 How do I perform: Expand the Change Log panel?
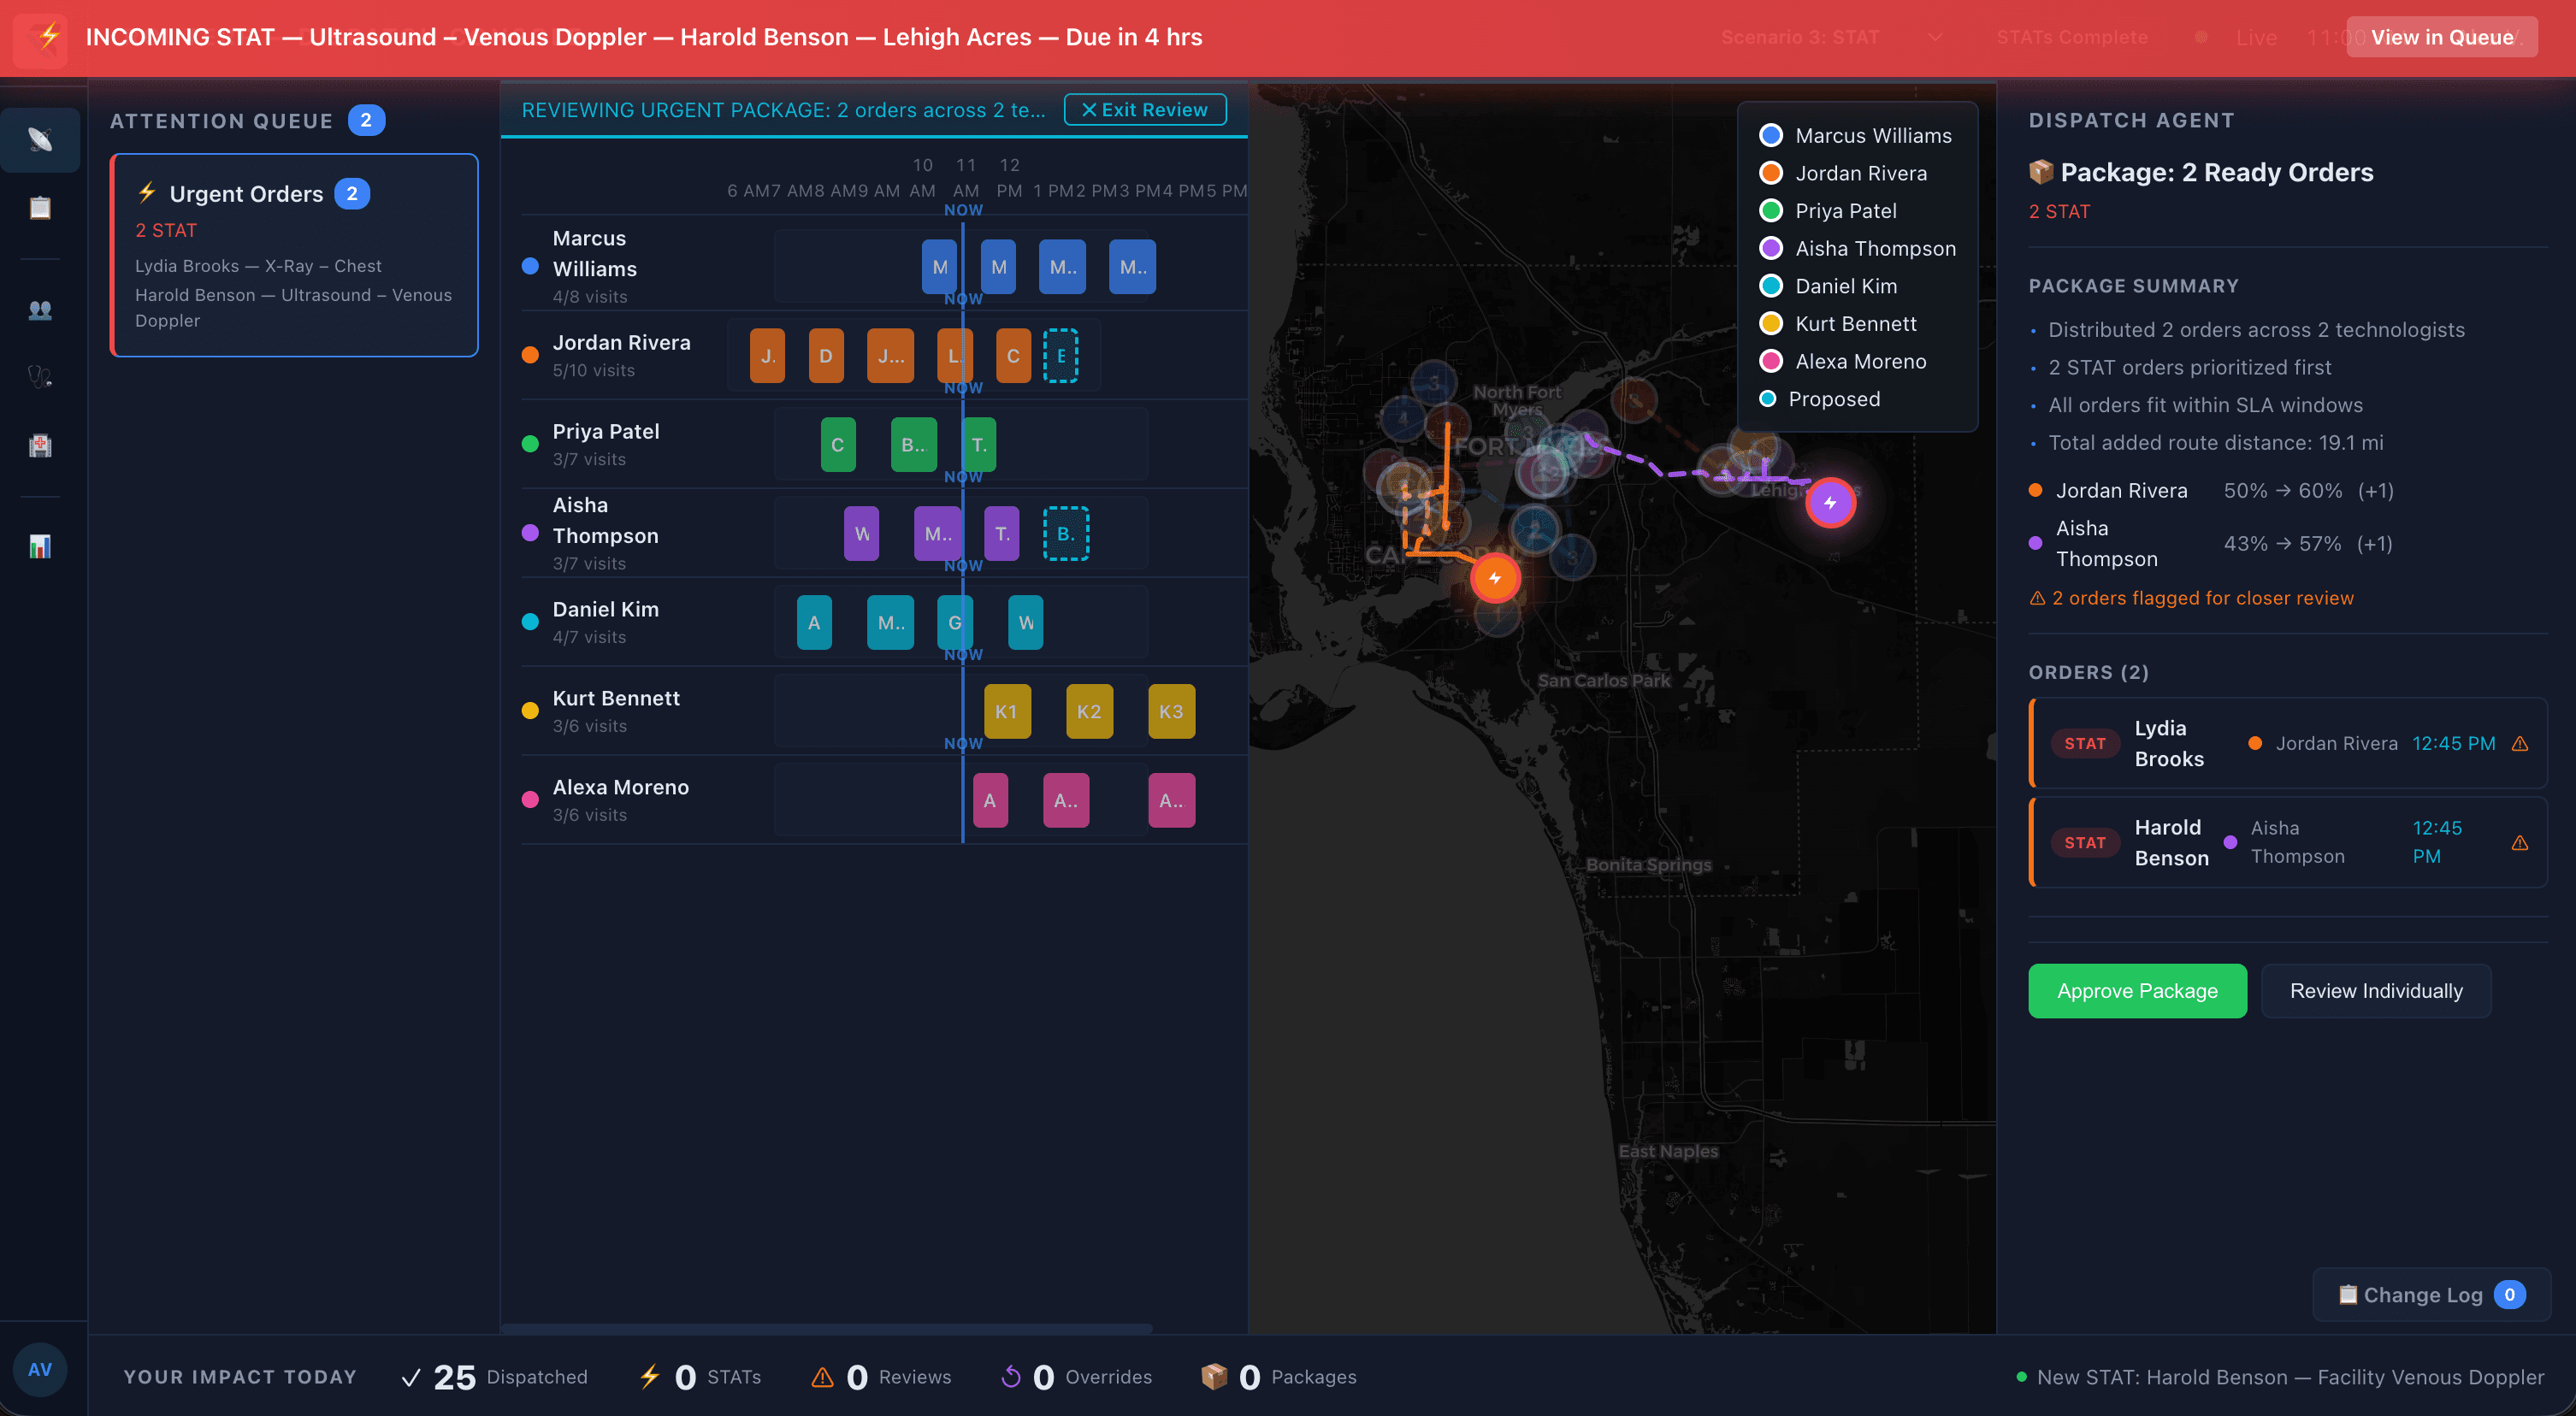[x=2430, y=1294]
